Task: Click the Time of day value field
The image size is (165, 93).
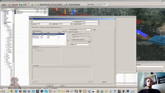Action: click(105, 4)
